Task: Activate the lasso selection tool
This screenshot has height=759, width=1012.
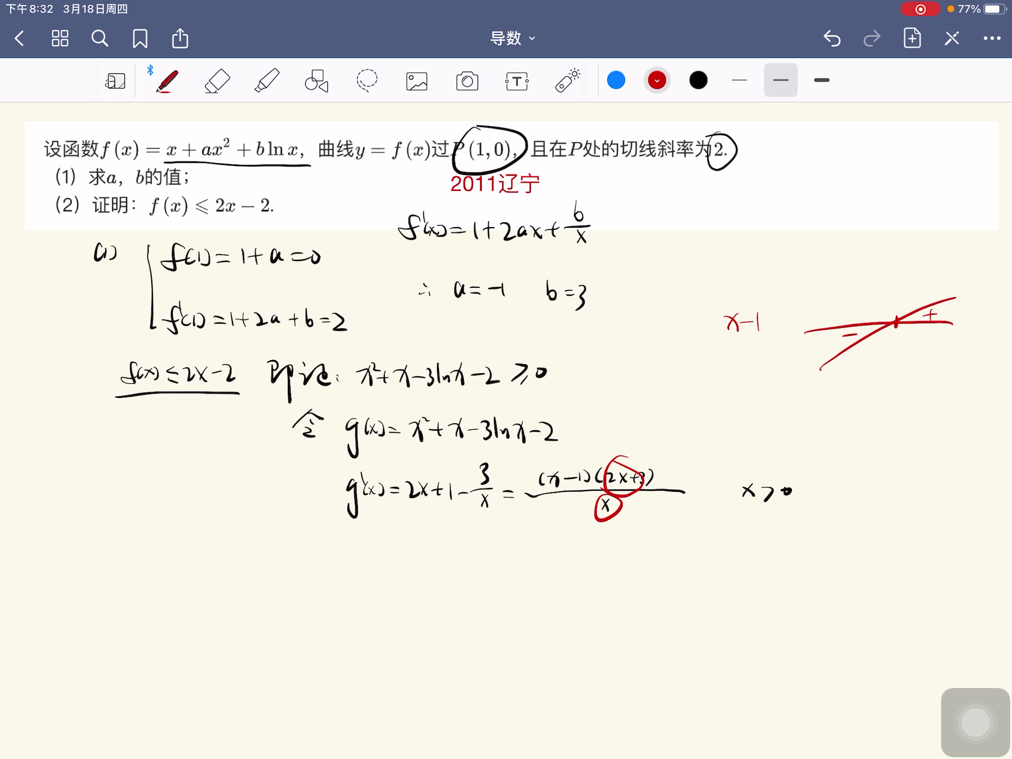Action: click(x=366, y=80)
